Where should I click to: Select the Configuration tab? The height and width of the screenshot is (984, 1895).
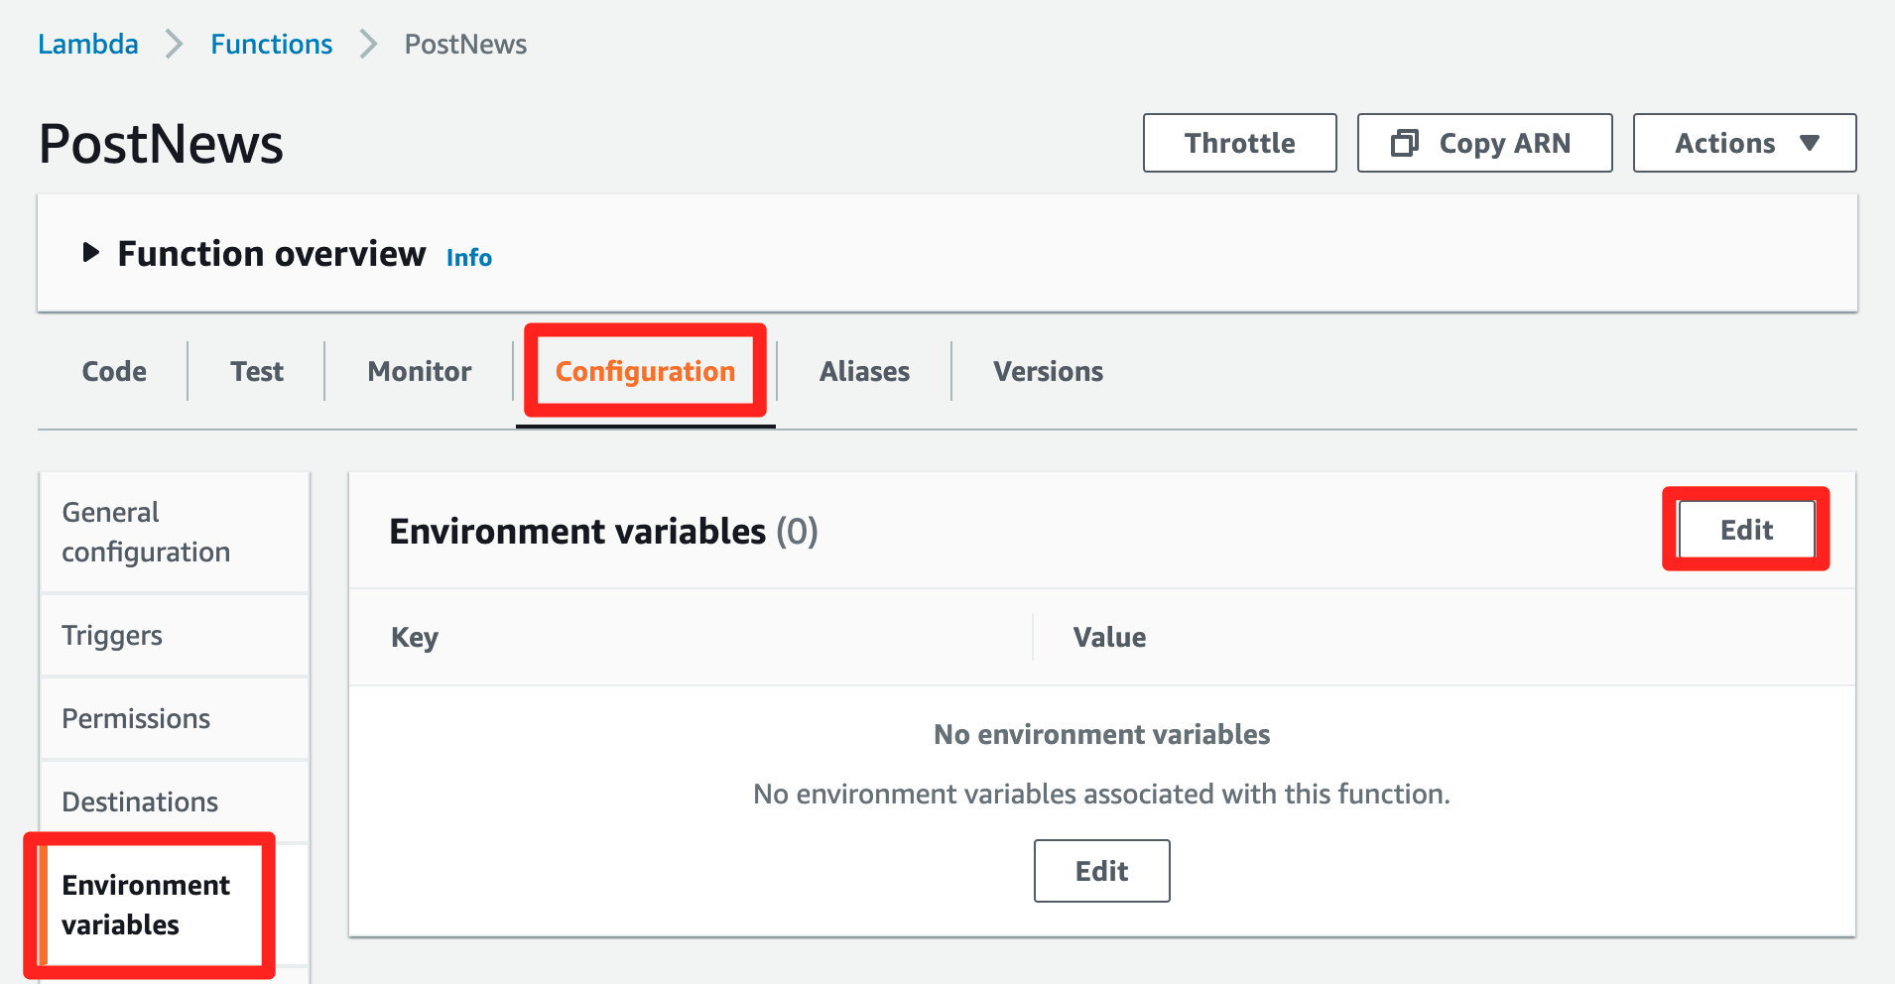tap(645, 371)
